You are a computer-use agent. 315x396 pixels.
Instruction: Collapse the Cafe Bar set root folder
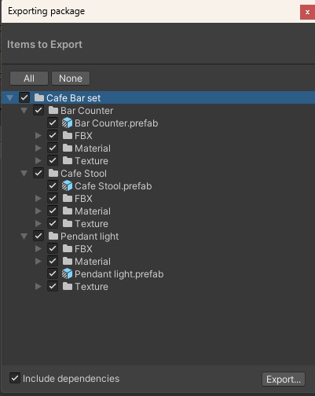pos(10,98)
